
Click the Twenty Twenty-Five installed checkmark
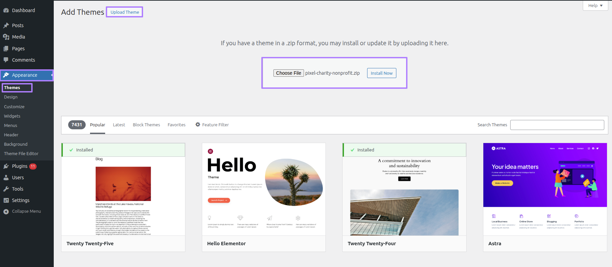pyautogui.click(x=71, y=150)
